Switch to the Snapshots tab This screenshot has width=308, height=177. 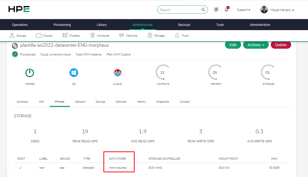163,102
